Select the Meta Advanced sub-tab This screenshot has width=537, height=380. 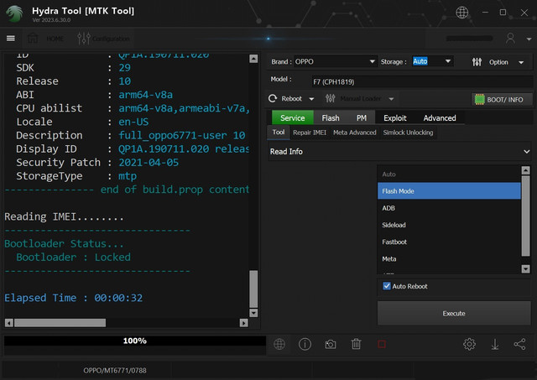(354, 133)
